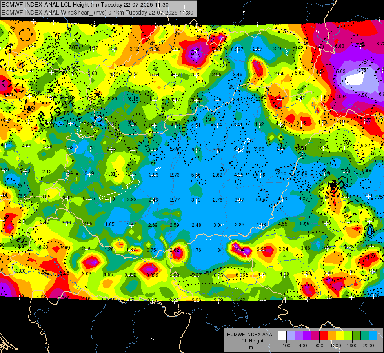
Task: Click the wind shear value 6.25
Action: pyautogui.click(x=218, y=275)
